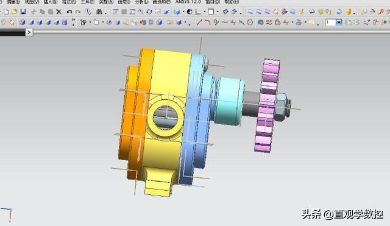
Task: Click the Rotate view icon
Action: pyautogui.click(x=149, y=12)
